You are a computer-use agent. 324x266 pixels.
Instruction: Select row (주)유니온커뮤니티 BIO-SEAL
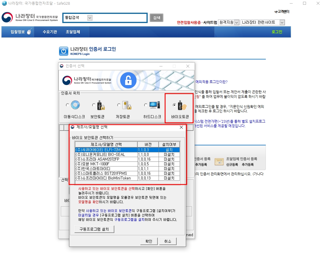click(x=128, y=154)
